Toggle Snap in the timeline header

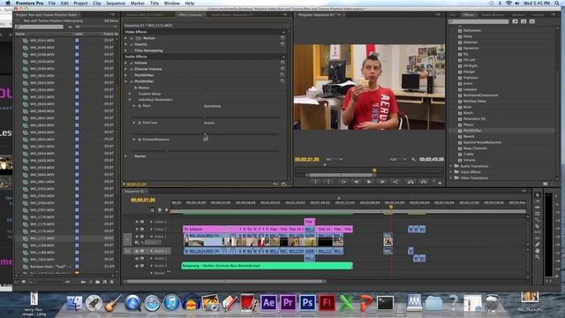point(153,210)
